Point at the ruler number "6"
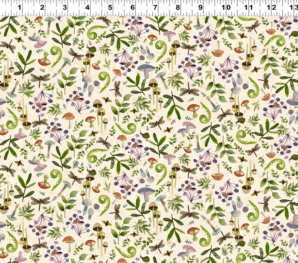The width and height of the screenshot is (298, 263). pyautogui.click(x=133, y=8)
